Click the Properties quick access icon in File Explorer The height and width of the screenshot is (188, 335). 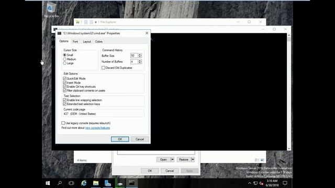point(86,22)
